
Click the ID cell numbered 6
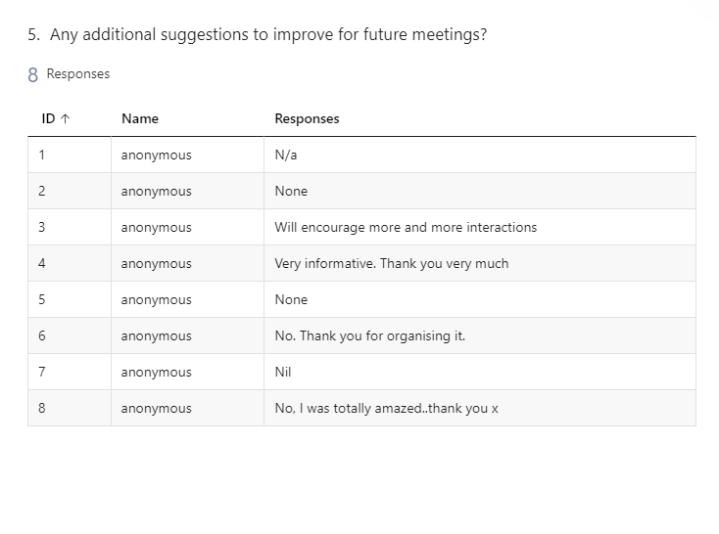[42, 335]
